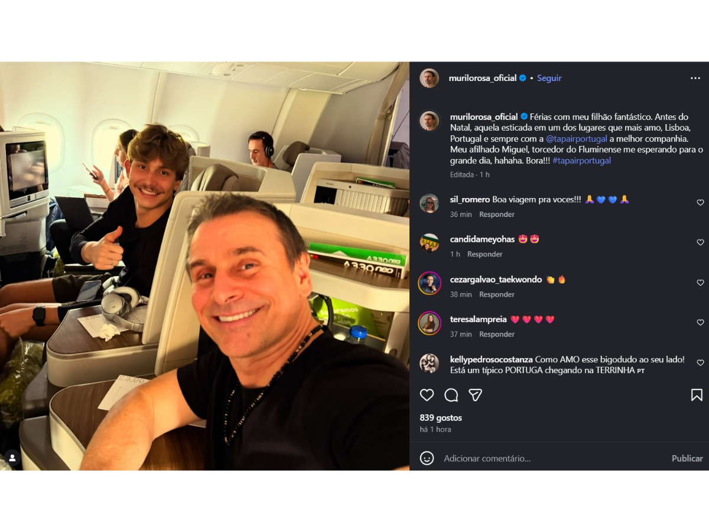Share post with paper plane icon
709x532 pixels.
click(475, 395)
